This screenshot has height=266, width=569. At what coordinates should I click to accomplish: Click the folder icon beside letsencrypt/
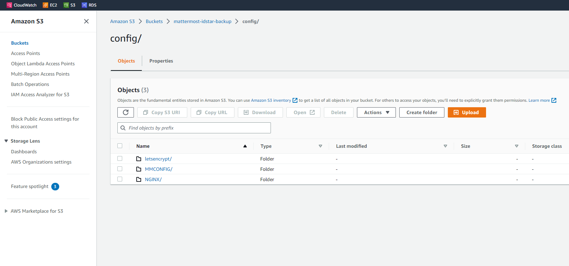(x=139, y=159)
